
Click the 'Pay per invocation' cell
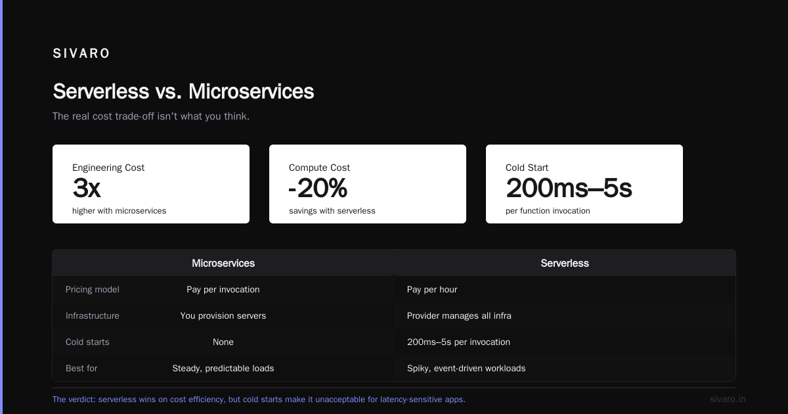click(223, 289)
